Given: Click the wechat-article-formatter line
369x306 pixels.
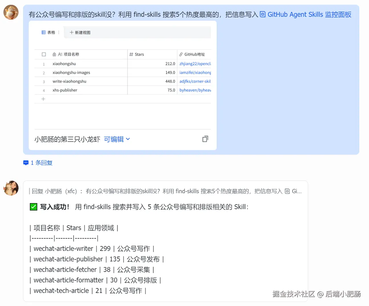Looking at the screenshot, I should (x=95, y=280).
